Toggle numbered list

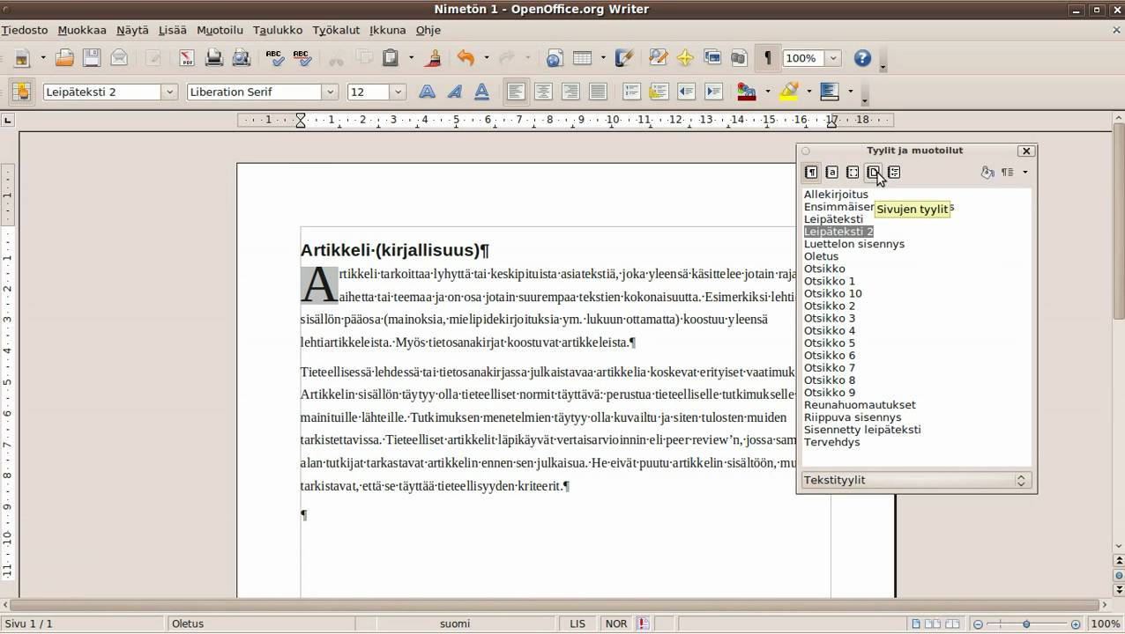pos(631,92)
